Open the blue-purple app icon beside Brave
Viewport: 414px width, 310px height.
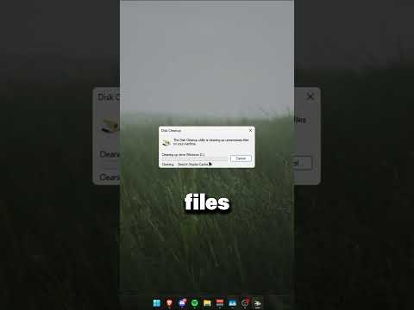click(182, 302)
